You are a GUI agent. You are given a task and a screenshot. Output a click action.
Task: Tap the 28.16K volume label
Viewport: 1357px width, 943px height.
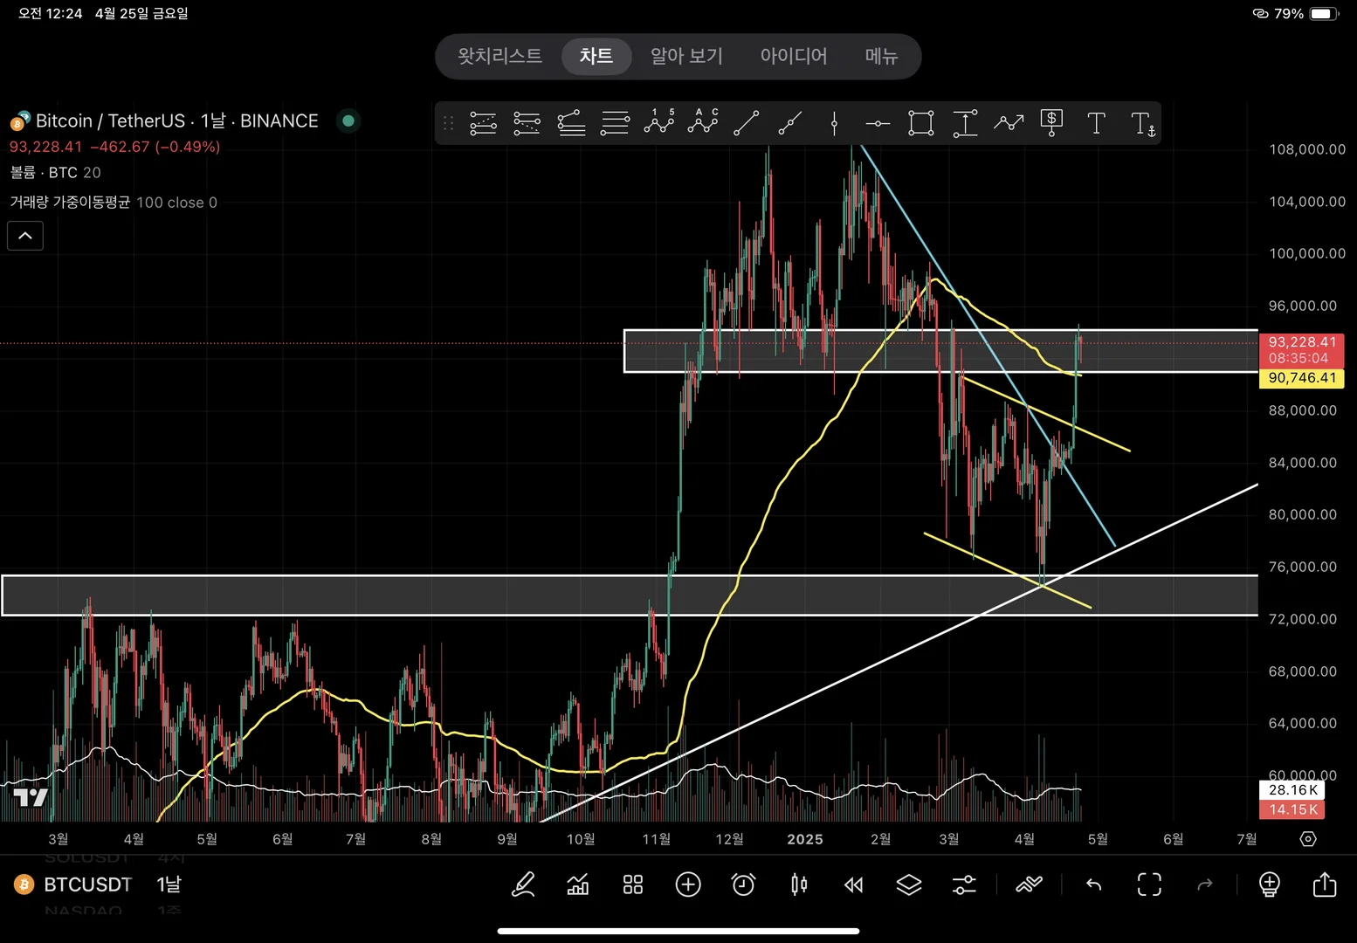pos(1292,790)
